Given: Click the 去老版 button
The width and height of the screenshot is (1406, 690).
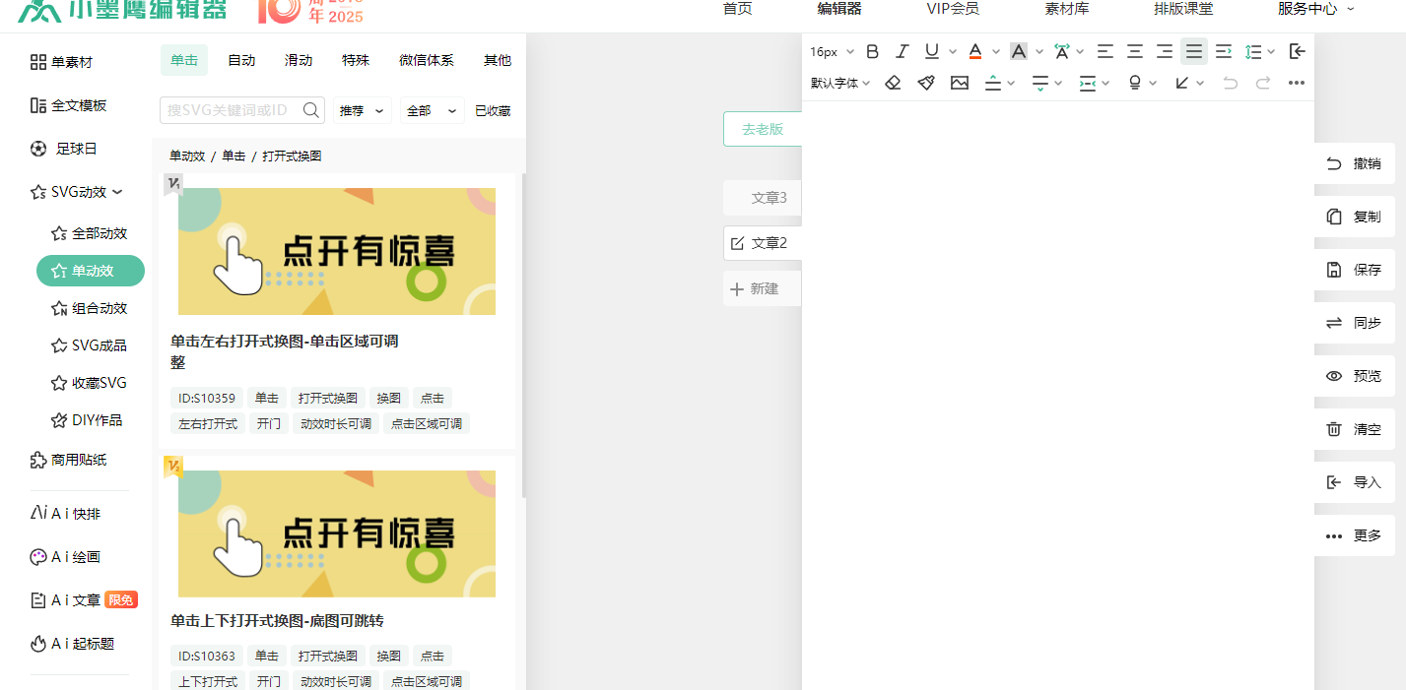Looking at the screenshot, I should click(x=763, y=129).
